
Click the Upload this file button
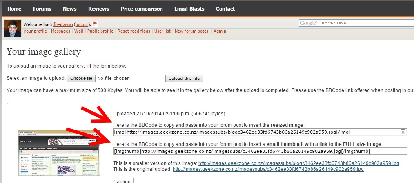point(184,78)
